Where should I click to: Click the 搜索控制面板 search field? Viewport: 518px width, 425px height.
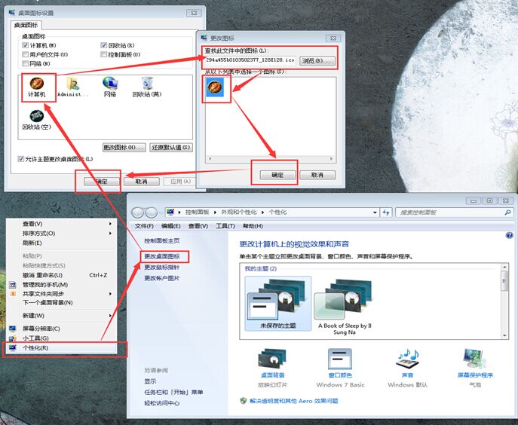click(449, 212)
